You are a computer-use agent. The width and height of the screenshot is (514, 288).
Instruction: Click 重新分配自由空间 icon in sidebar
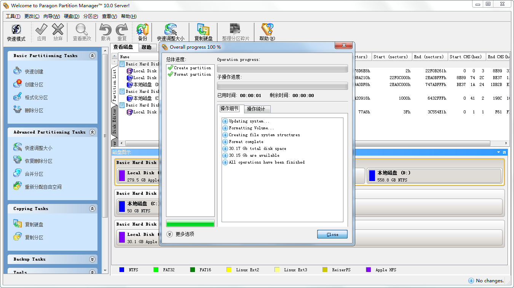[18, 186]
